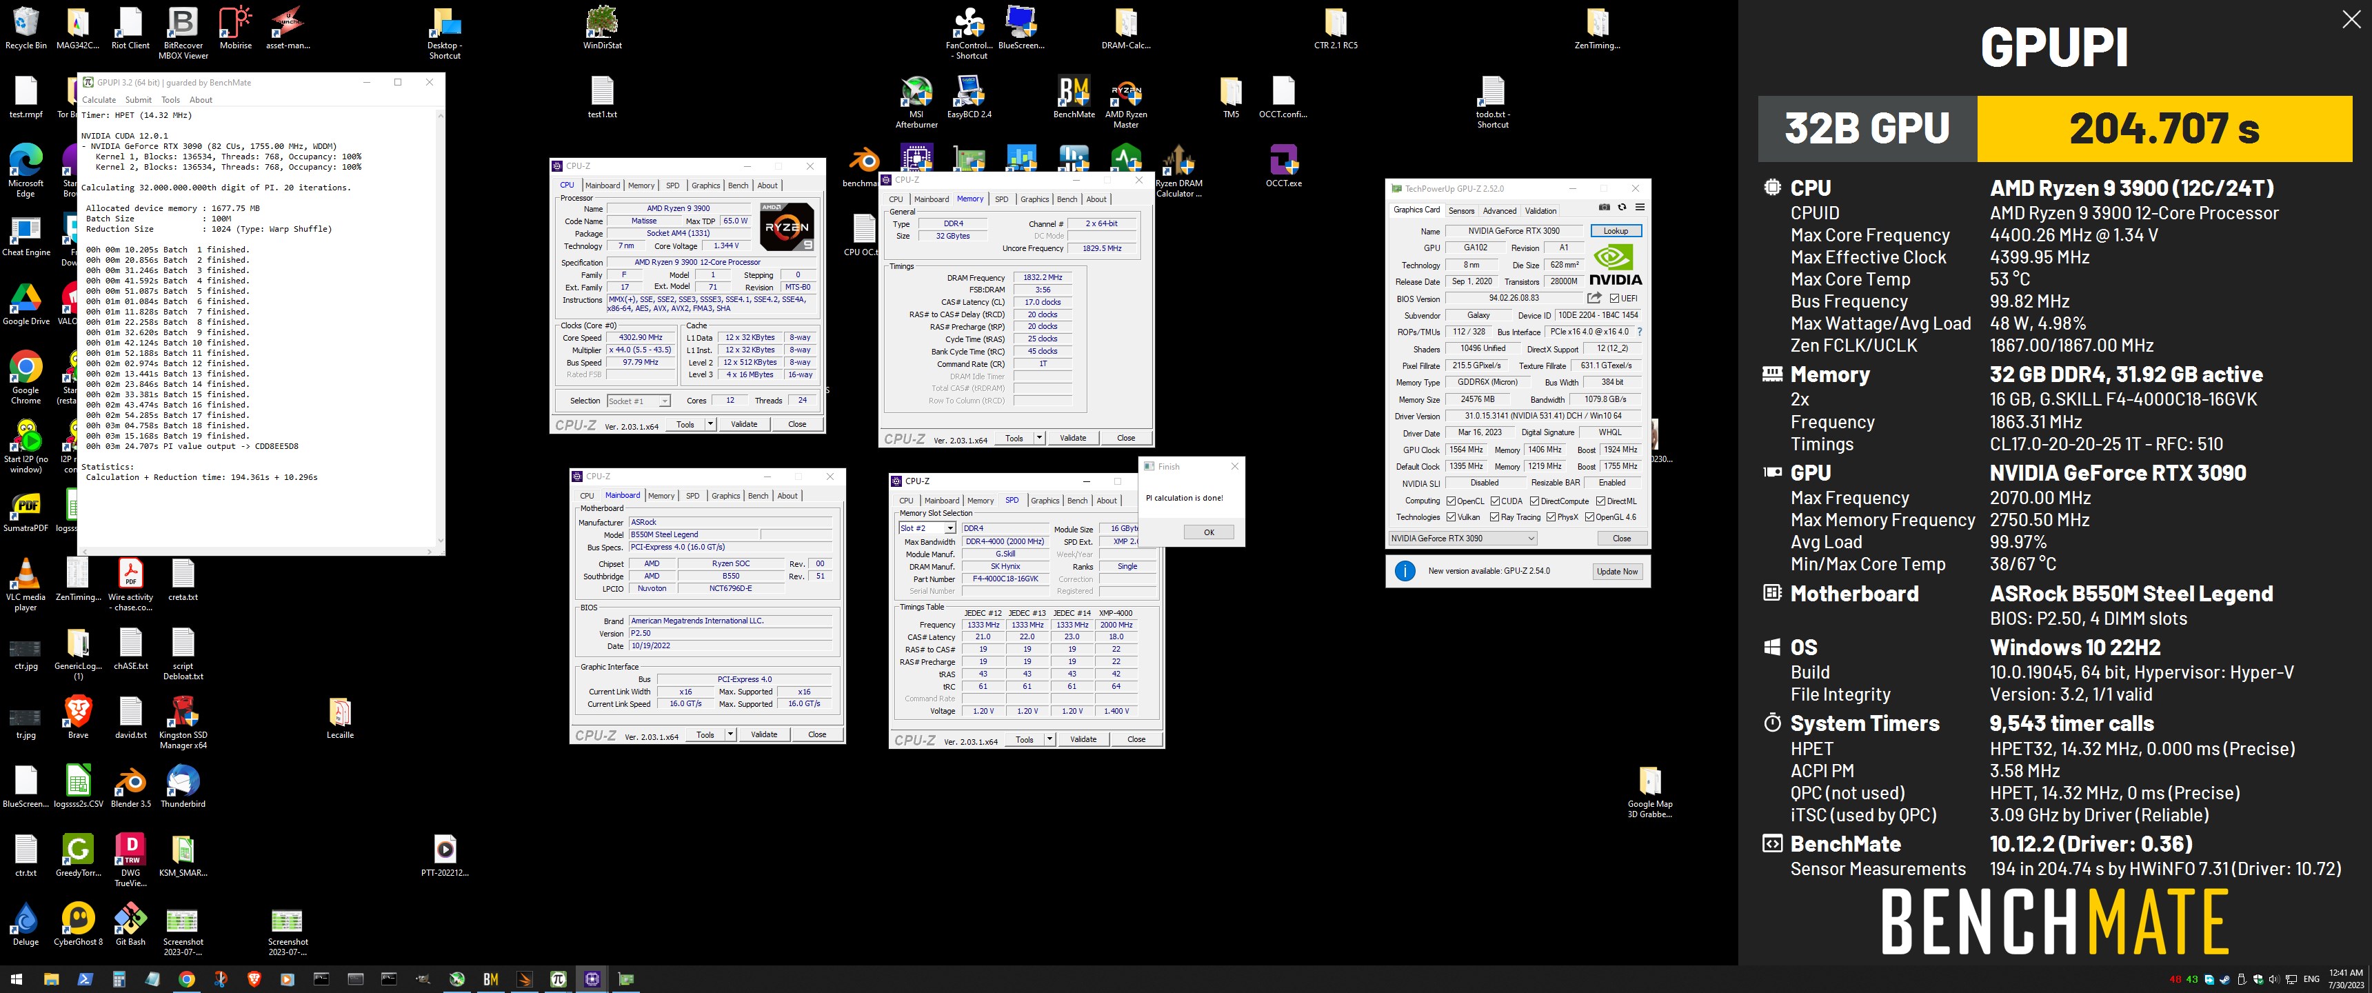Click BenchMate BM icon in taskbar
This screenshot has width=2372, height=993.
point(491,979)
